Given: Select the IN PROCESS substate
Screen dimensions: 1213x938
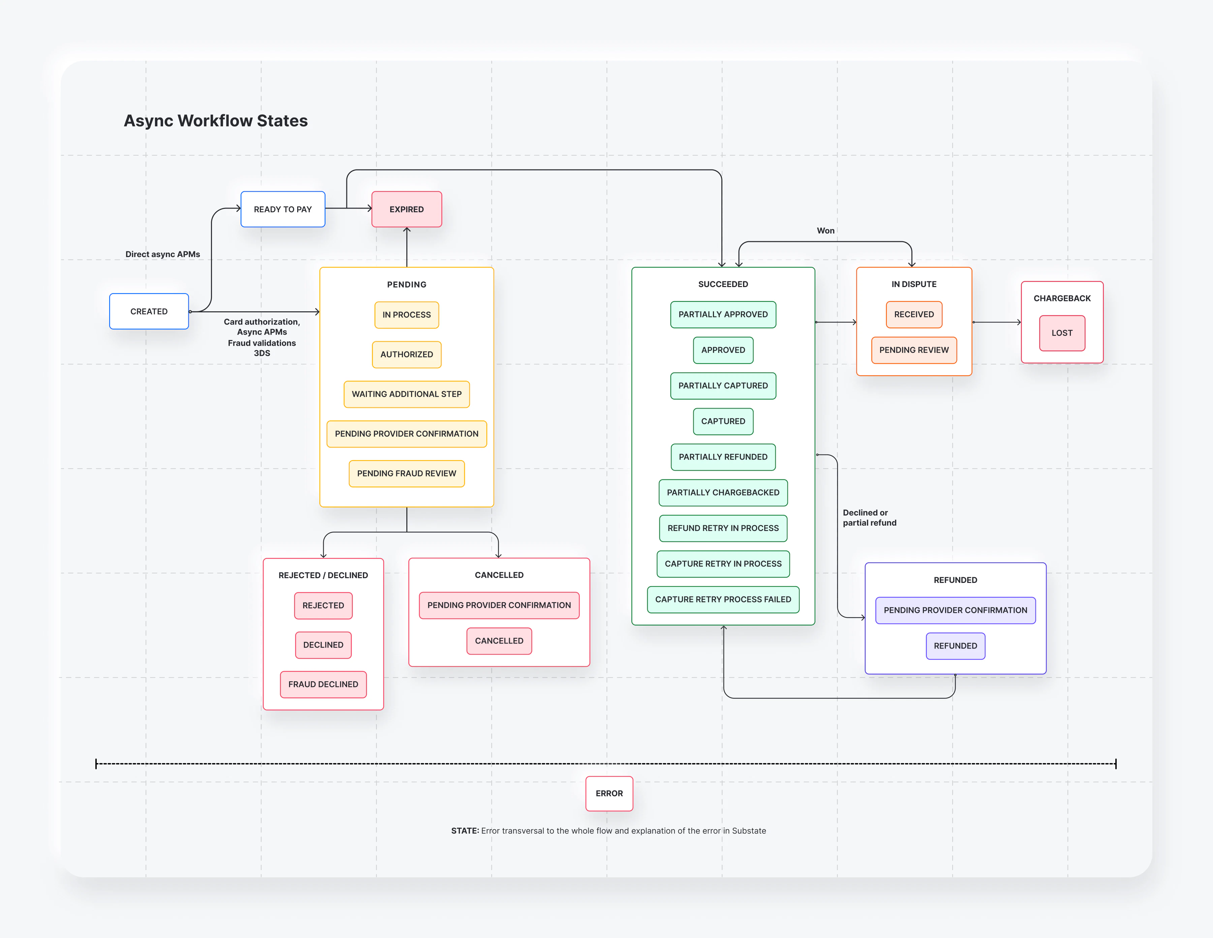Looking at the screenshot, I should point(407,314).
